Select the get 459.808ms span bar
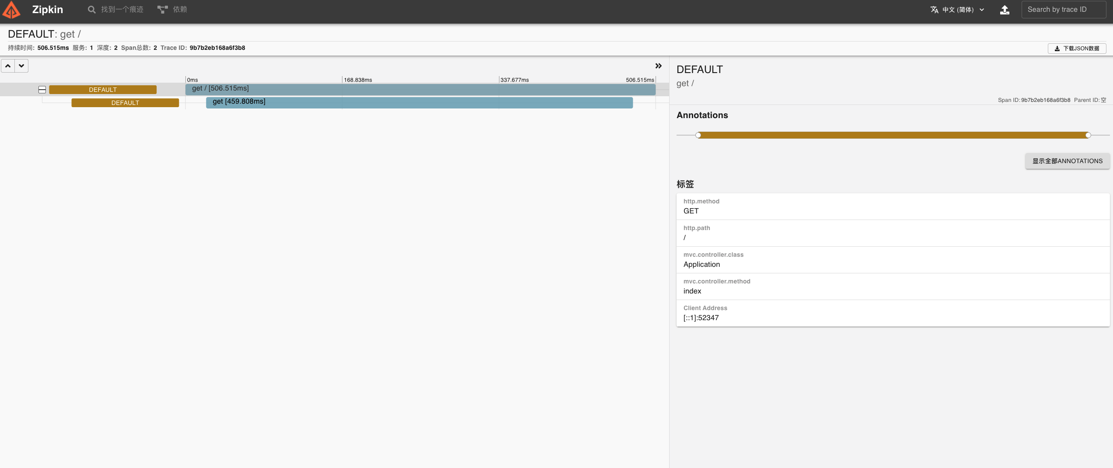This screenshot has width=1113, height=468. (x=419, y=102)
